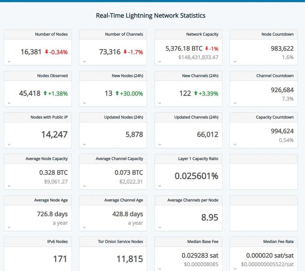The height and width of the screenshot is (271, 305).
Task: Click the IPv6 Nodes value 171
Action: coord(60,259)
